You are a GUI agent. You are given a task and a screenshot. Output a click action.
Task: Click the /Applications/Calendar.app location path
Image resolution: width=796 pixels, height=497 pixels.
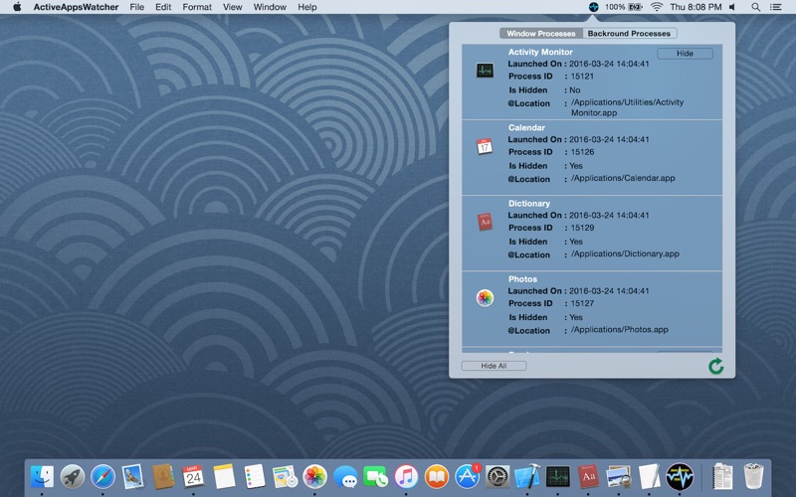623,178
